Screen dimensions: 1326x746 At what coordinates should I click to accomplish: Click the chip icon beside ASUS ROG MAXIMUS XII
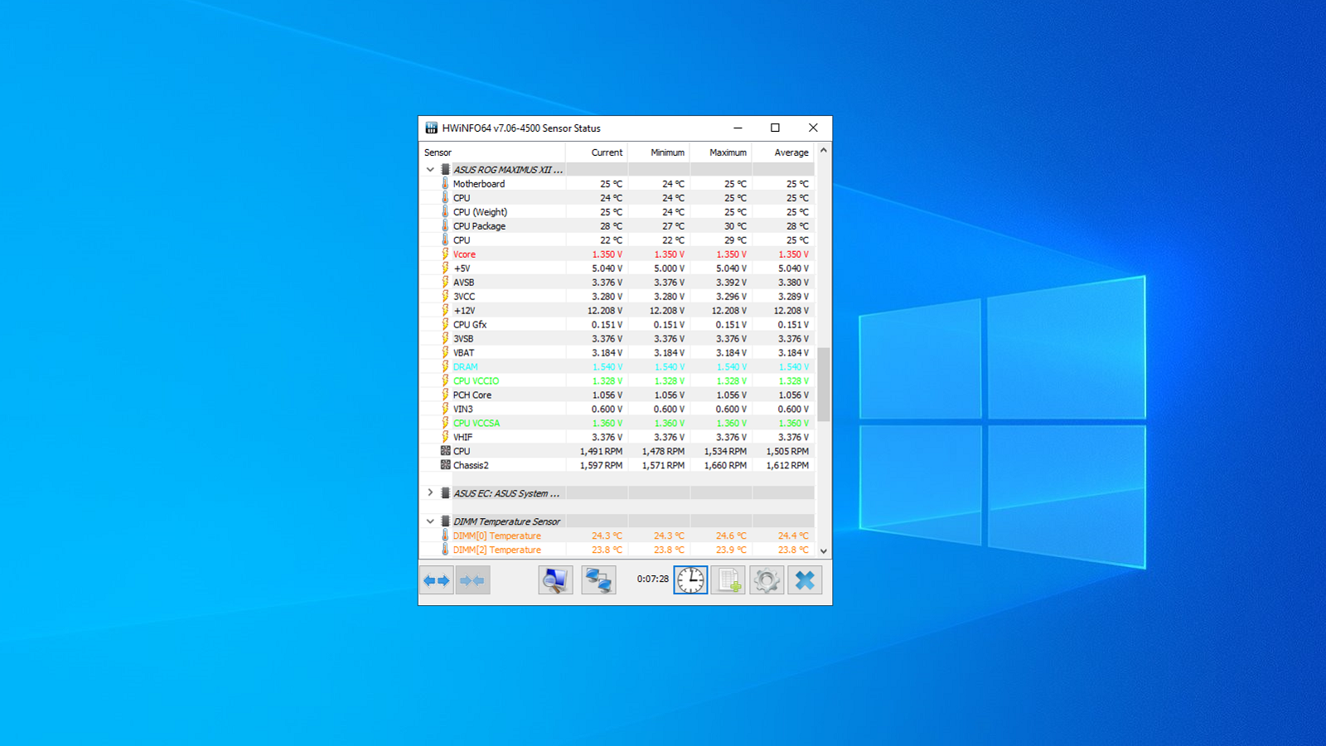click(445, 169)
